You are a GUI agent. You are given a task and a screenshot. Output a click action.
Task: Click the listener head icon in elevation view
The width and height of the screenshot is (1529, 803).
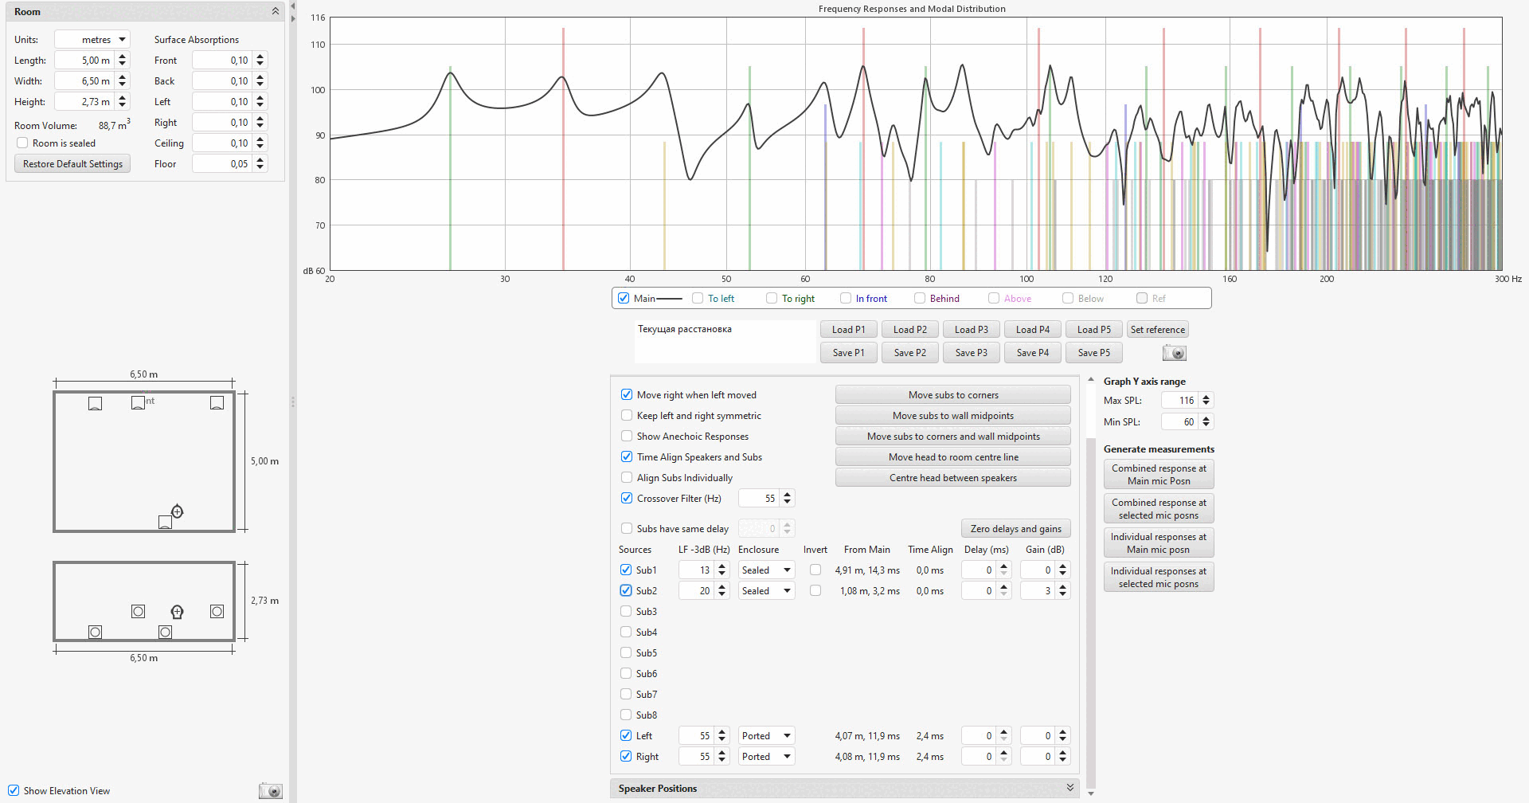pos(178,612)
